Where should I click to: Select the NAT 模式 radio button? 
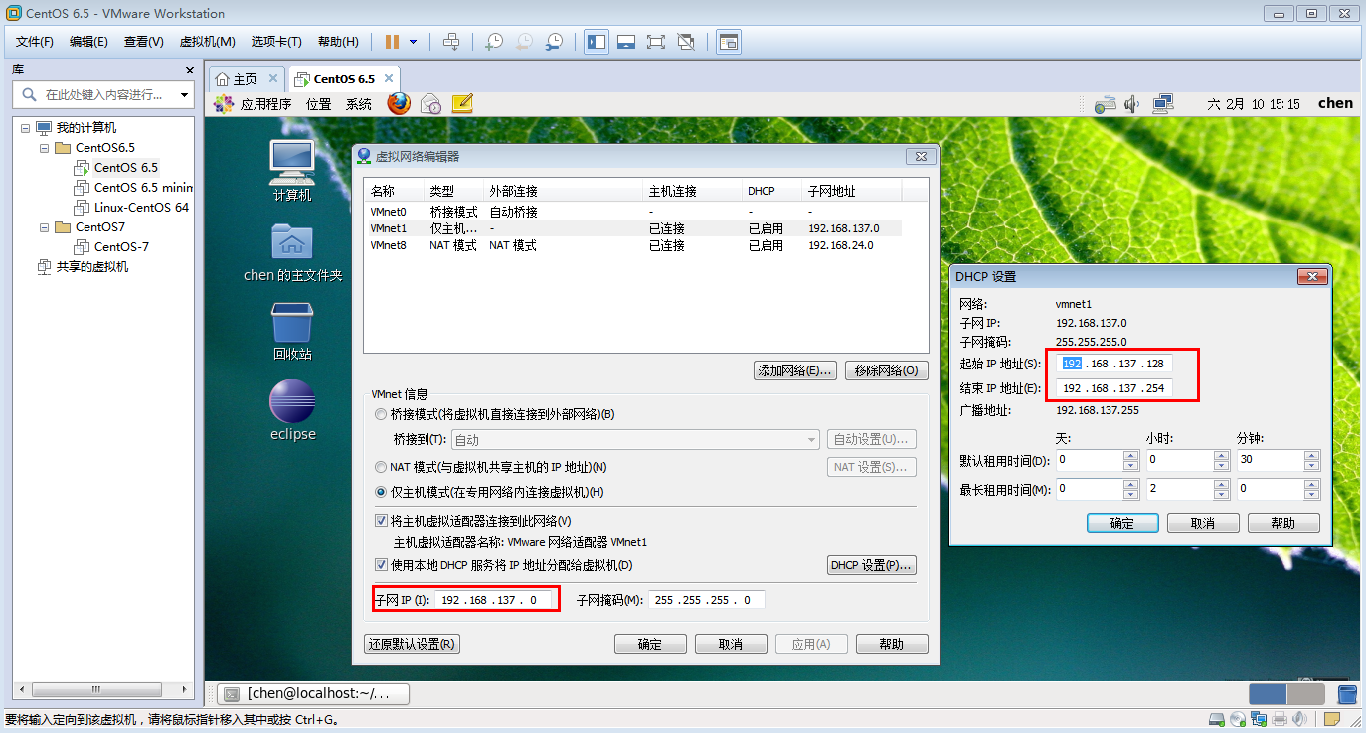[x=381, y=467]
